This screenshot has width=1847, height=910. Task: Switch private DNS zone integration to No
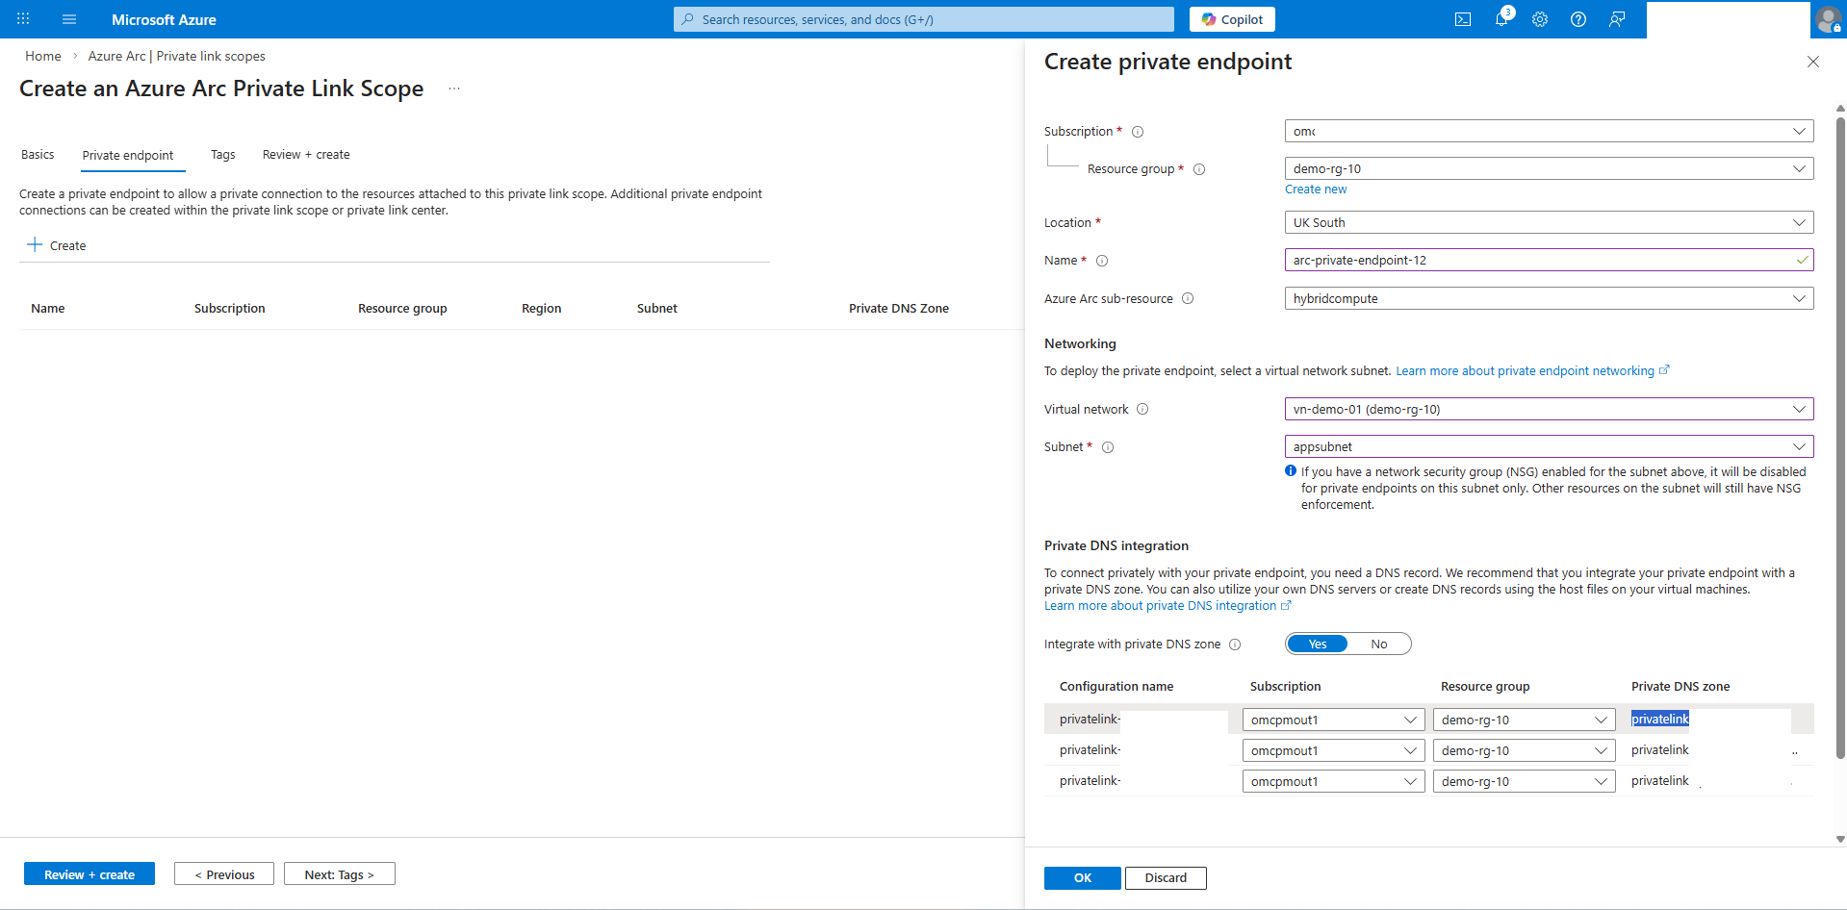click(x=1379, y=644)
